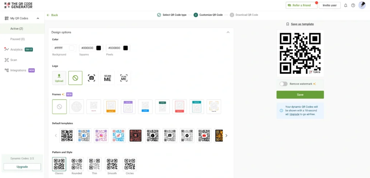Go to Select QR Code type step
Viewport: 370px width, 178px height.
point(172,15)
